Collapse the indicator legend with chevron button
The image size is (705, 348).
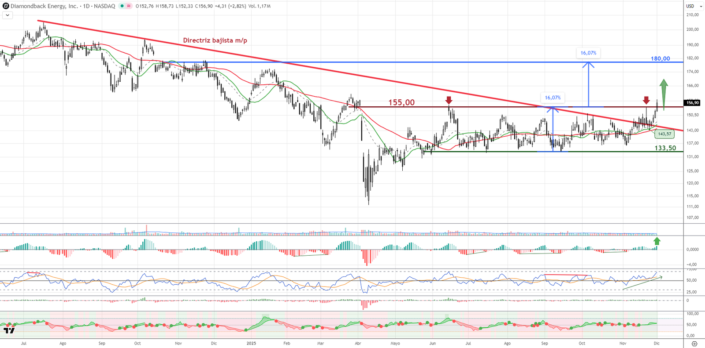pyautogui.click(x=7, y=15)
